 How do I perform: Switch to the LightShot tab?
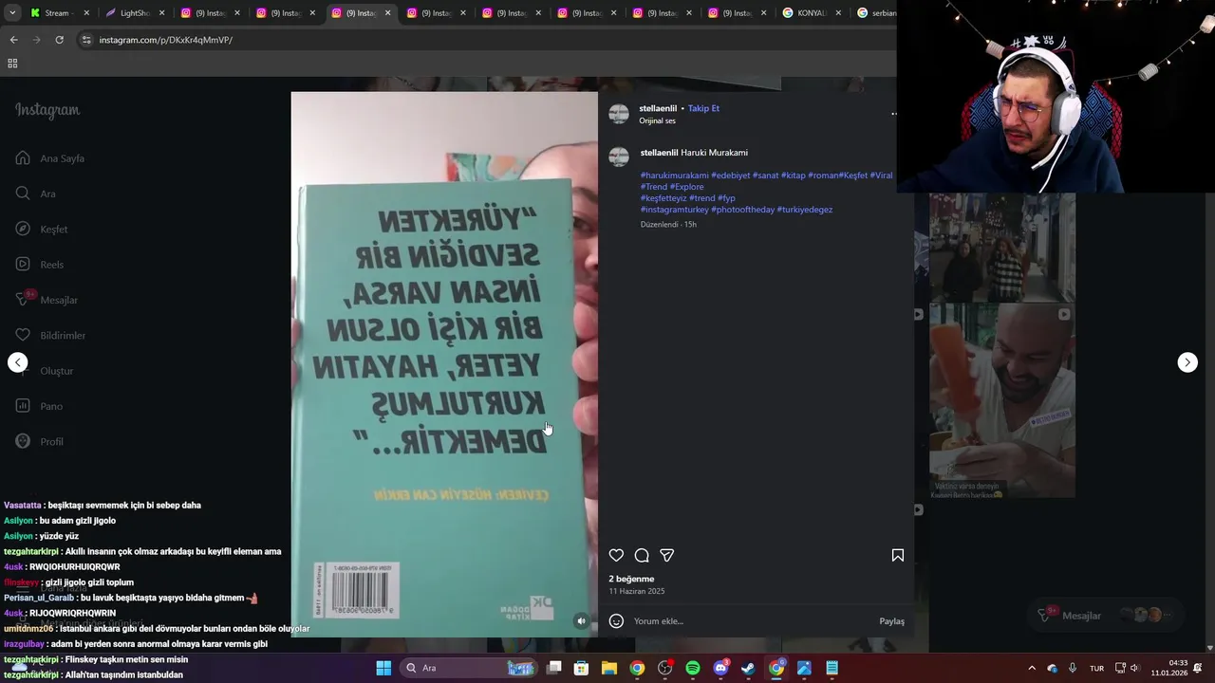135,13
